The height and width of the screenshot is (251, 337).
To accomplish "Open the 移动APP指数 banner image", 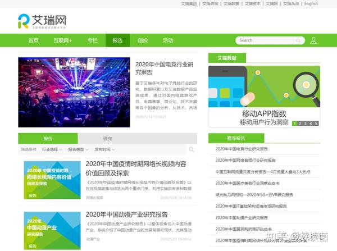I will pyautogui.click(x=264, y=86).
